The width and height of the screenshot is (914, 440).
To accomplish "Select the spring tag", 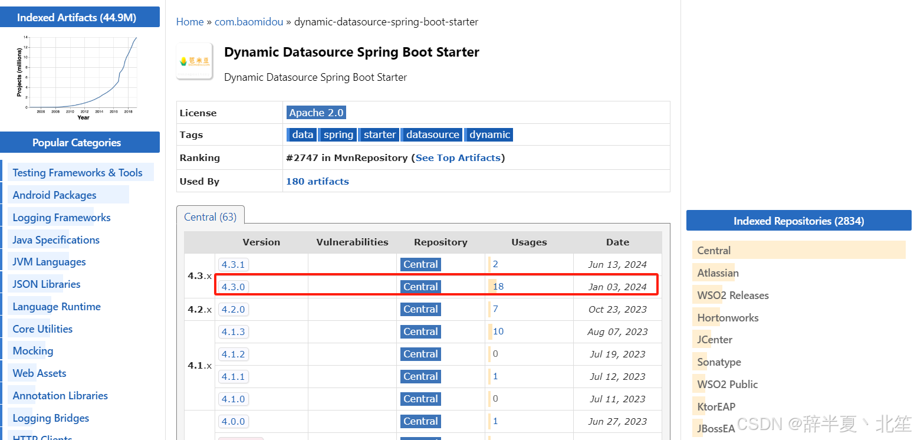I will tap(338, 134).
